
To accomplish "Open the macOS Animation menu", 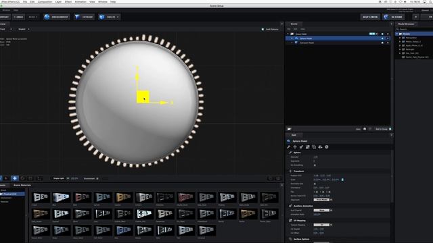I will (81, 1).
